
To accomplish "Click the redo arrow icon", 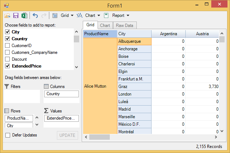I will 44,16.
